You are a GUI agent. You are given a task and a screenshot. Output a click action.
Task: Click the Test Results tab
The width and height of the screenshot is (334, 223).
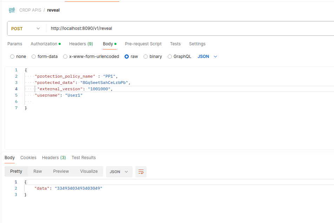(x=83, y=157)
